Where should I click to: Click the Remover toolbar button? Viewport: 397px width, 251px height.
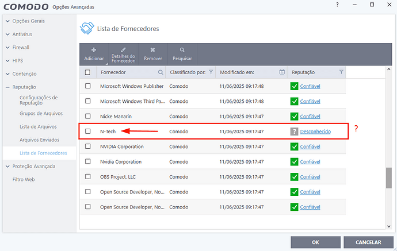[152, 54]
